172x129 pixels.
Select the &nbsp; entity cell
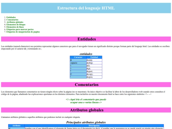click(x=94, y=63)
